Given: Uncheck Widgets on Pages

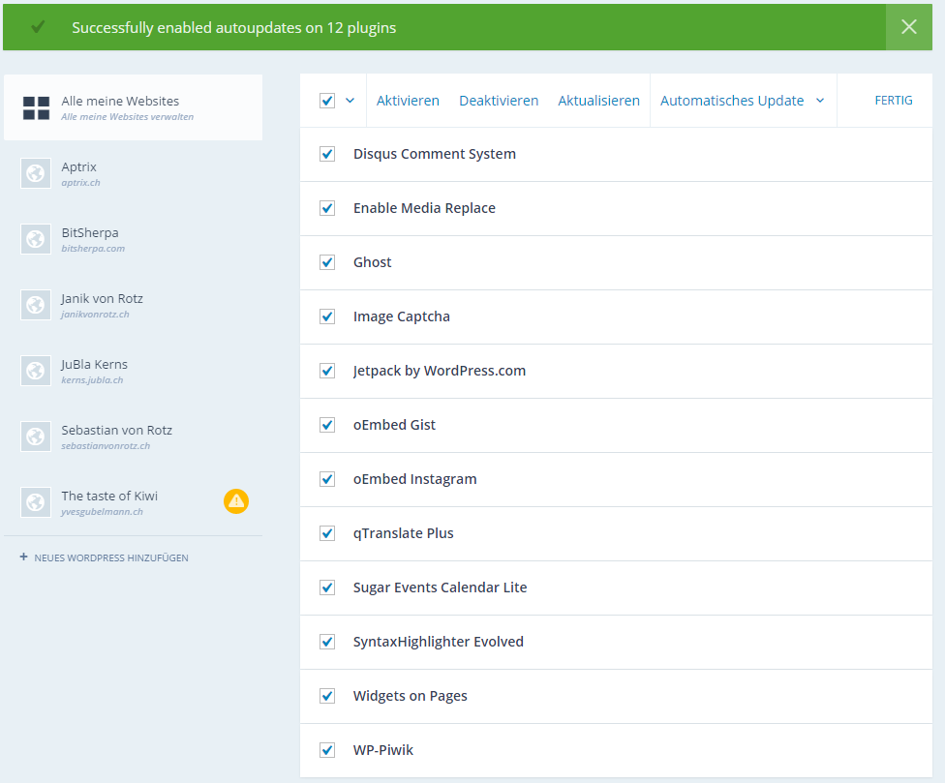Looking at the screenshot, I should [x=327, y=696].
